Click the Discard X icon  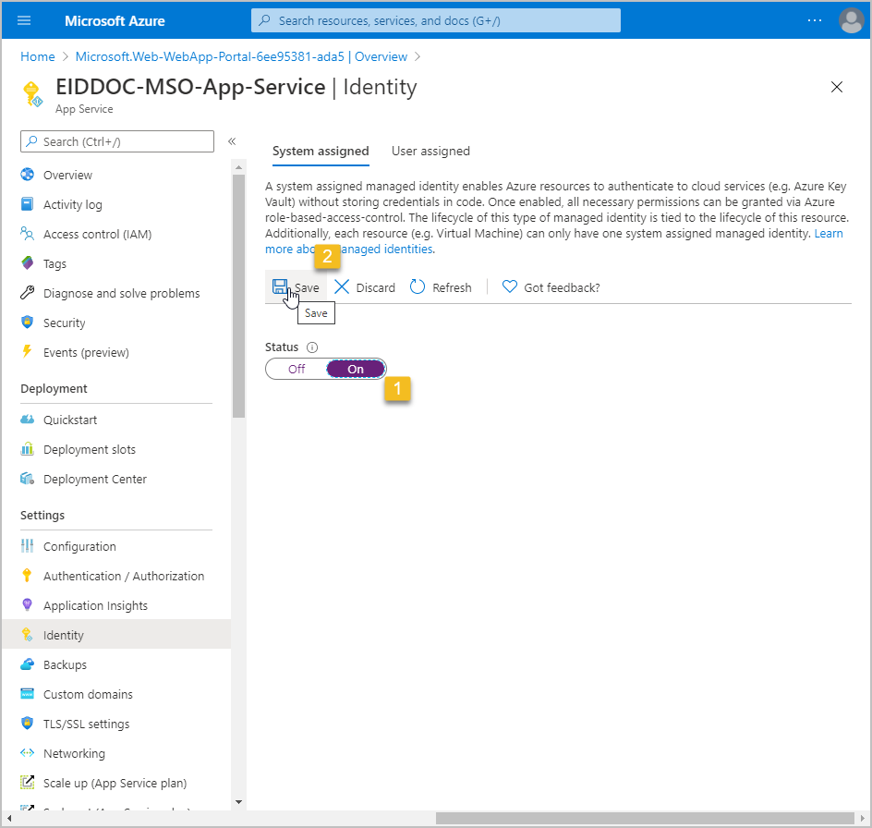tap(342, 287)
